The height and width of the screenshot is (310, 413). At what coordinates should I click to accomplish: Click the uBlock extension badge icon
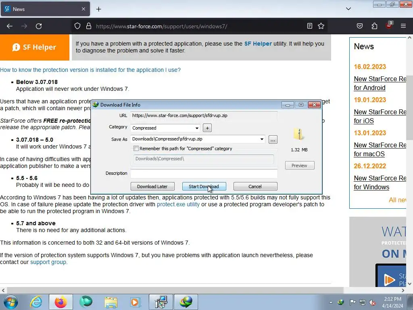389,25
